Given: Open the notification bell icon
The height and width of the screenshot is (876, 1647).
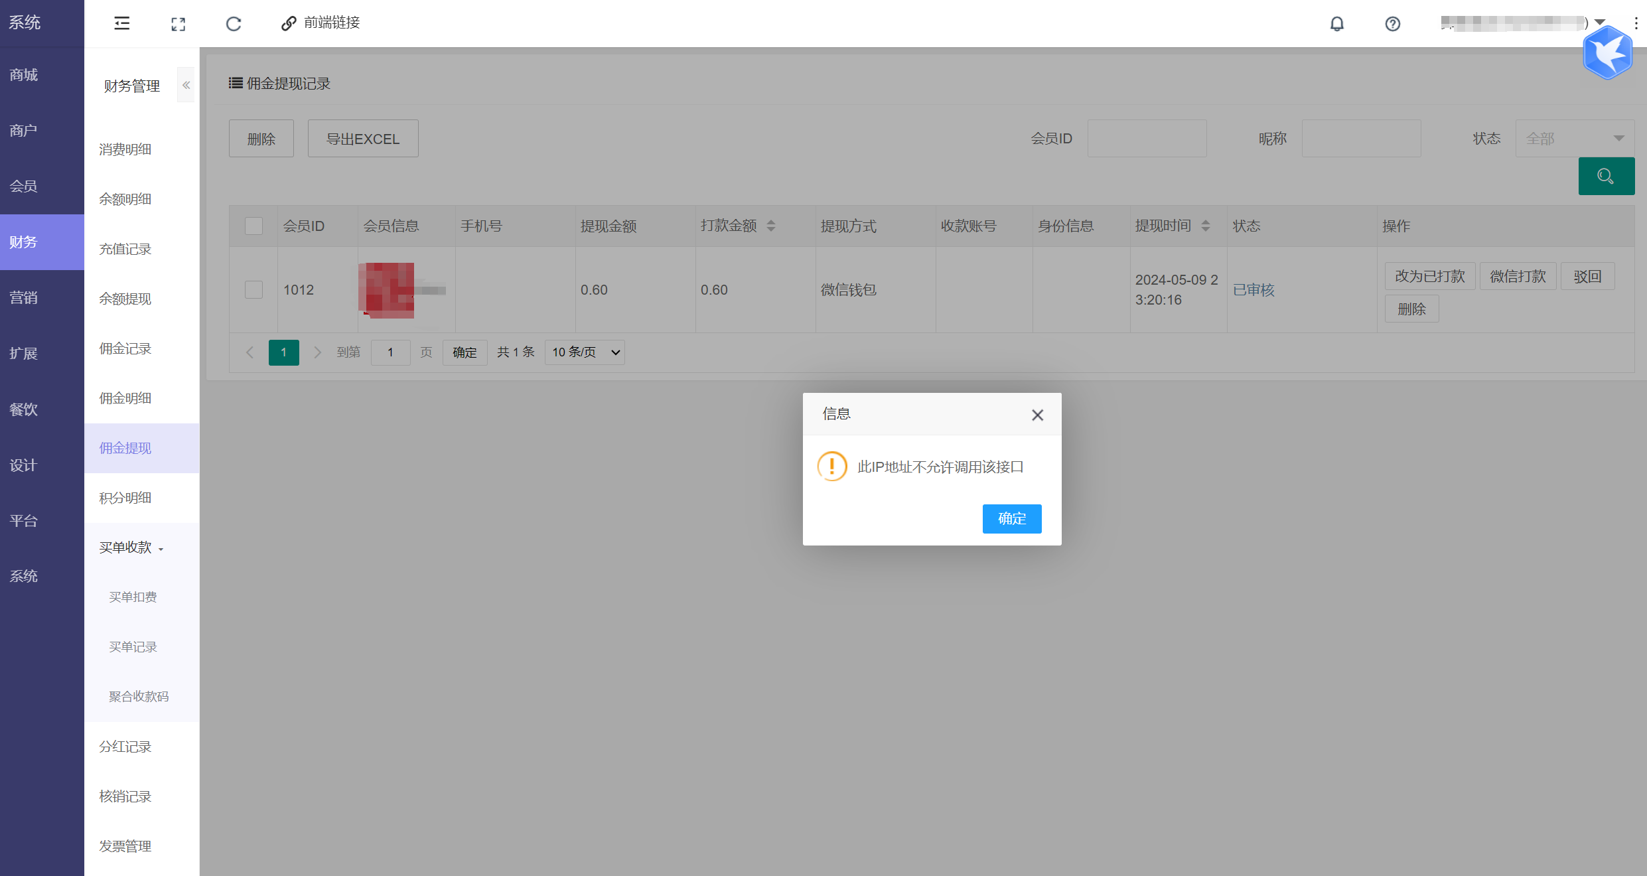Looking at the screenshot, I should [x=1336, y=24].
